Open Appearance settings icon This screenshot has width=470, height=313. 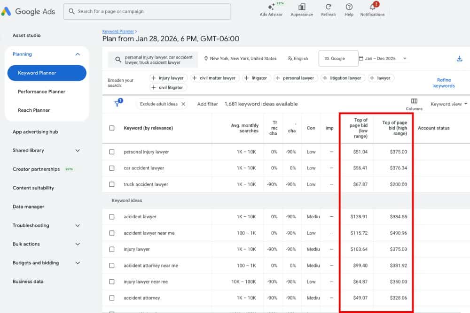pos(302,7)
